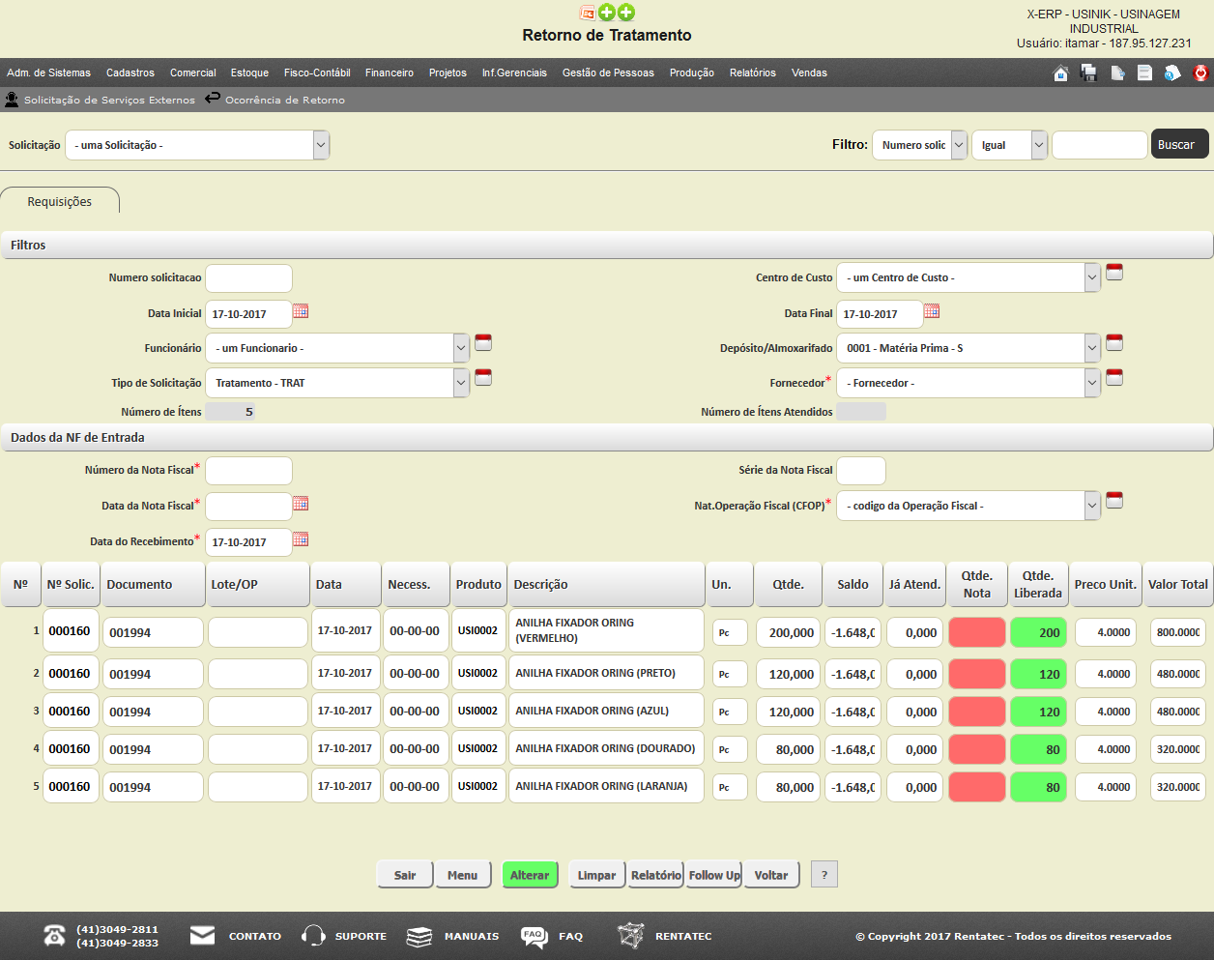The width and height of the screenshot is (1214, 960).
Task: Open the Filtro field dropdown showing Numero solic
Action: pyautogui.click(x=919, y=145)
